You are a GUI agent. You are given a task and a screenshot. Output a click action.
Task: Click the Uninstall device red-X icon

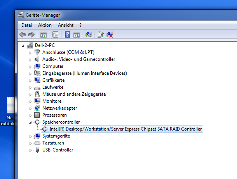pyautogui.click(x=110, y=34)
